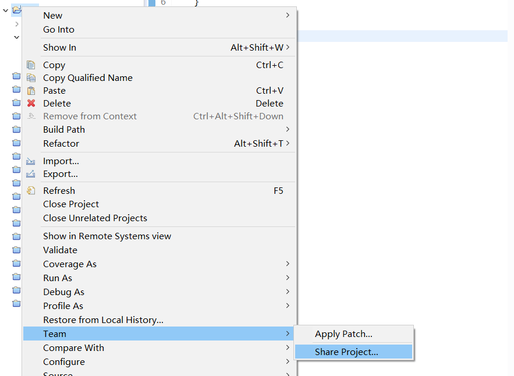The width and height of the screenshot is (514, 376).
Task: Click the Export icon
Action: (30, 174)
